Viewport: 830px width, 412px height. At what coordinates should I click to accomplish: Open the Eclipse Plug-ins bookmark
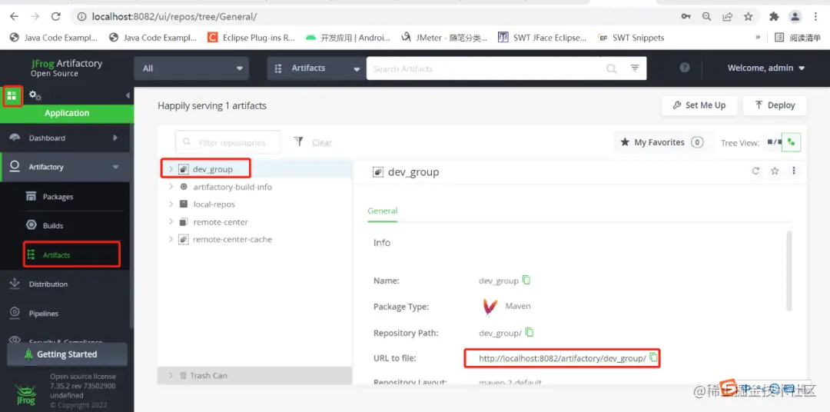pos(251,38)
